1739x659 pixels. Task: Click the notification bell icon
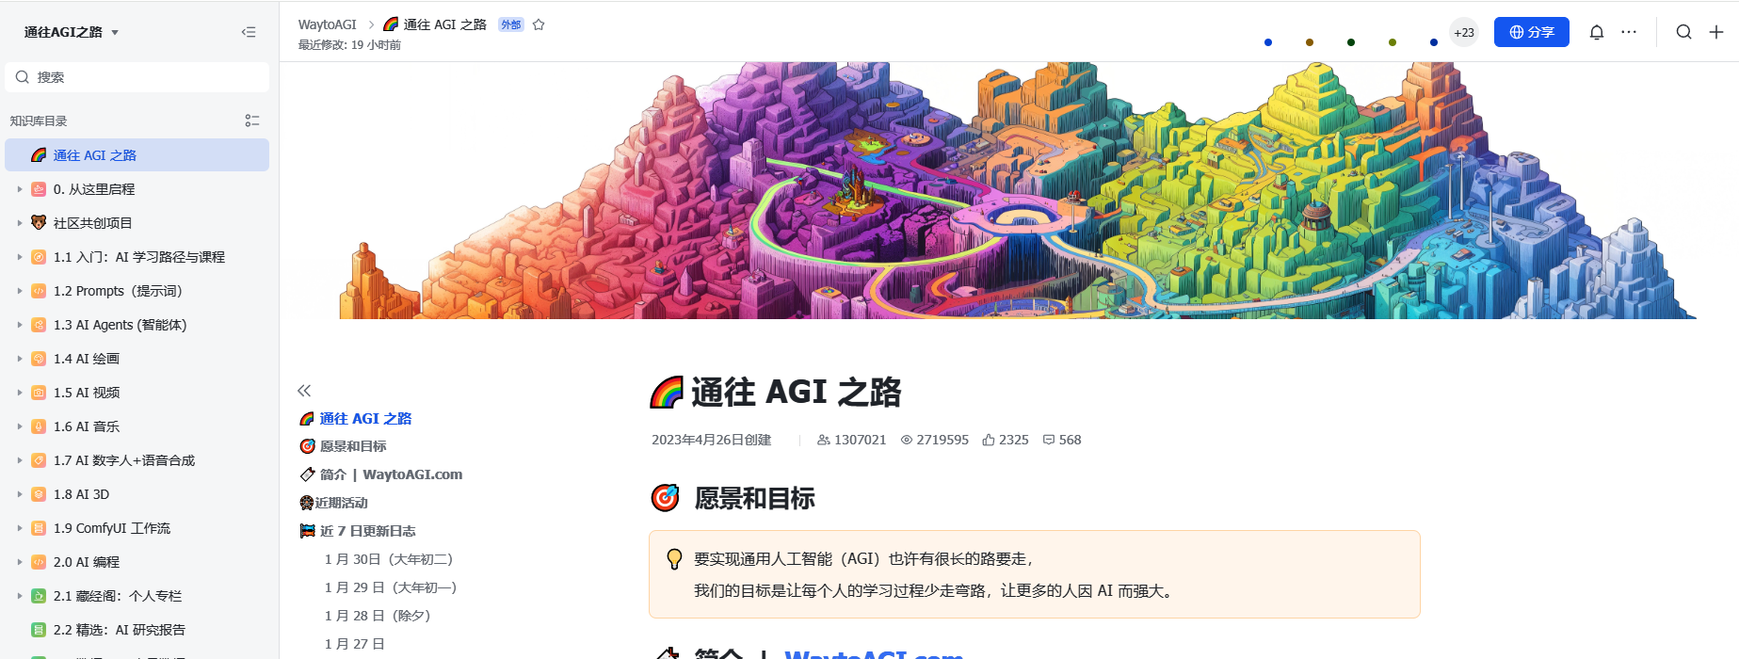point(1597,32)
